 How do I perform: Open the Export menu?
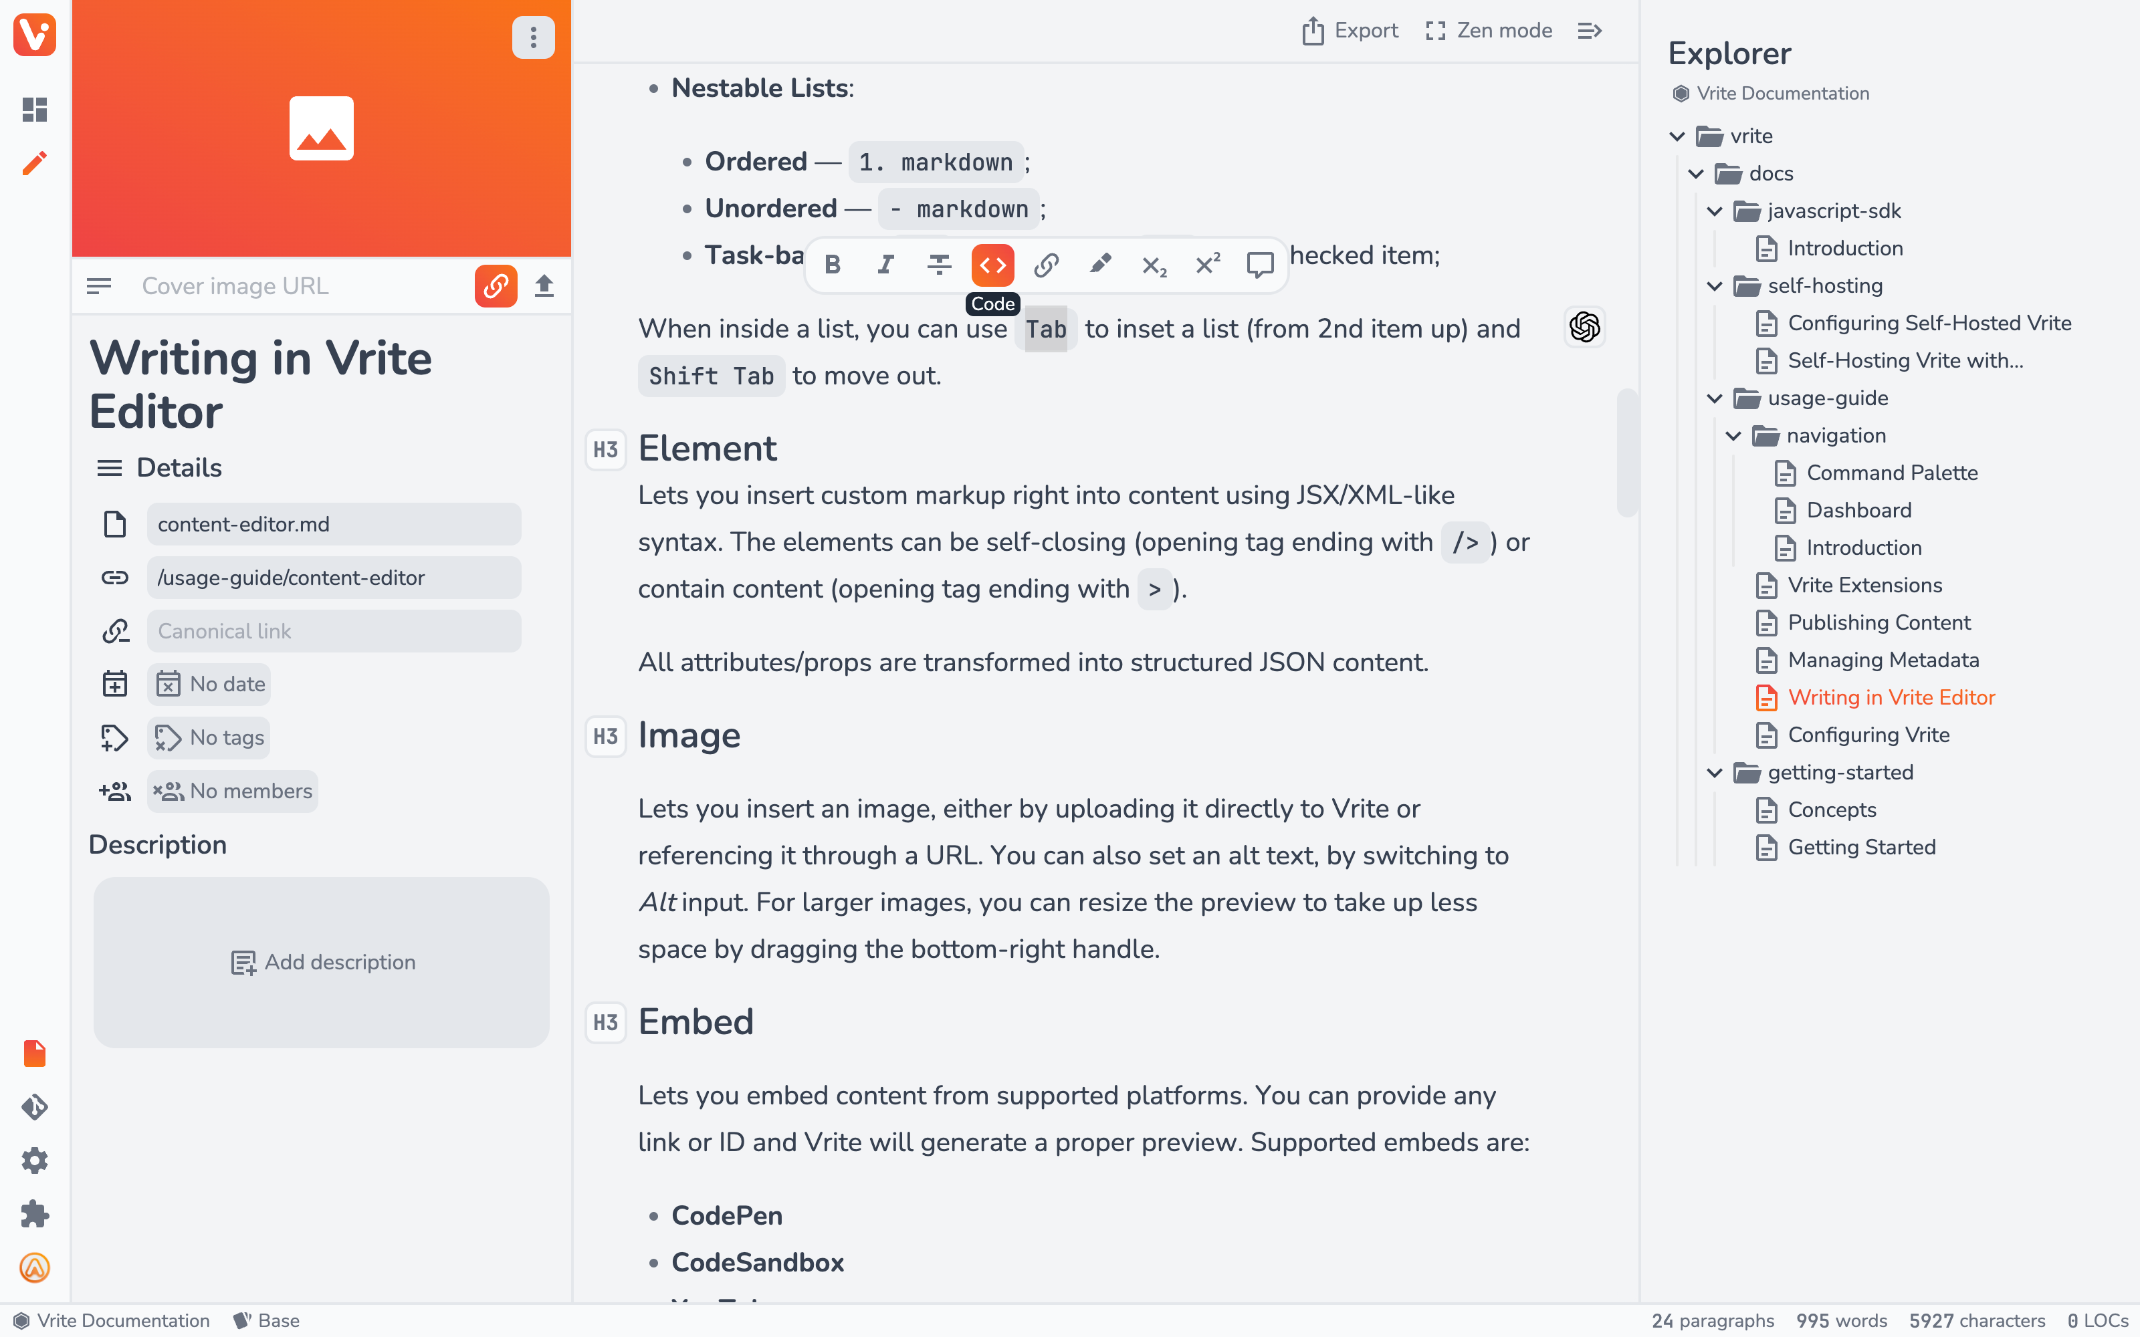coord(1350,29)
